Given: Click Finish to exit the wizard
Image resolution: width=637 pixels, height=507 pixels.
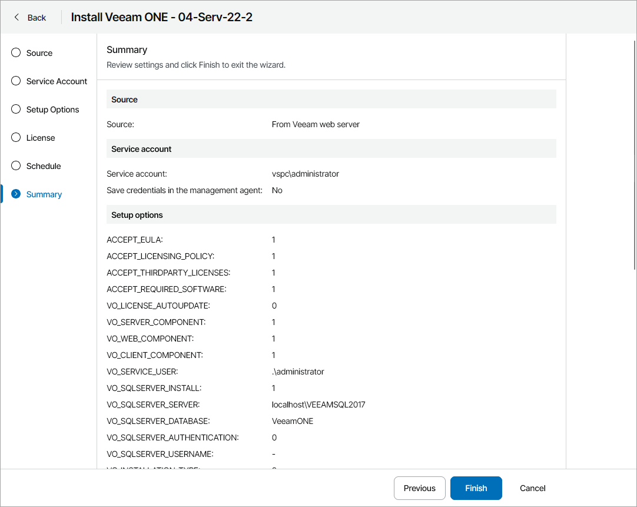Looking at the screenshot, I should click(x=476, y=488).
